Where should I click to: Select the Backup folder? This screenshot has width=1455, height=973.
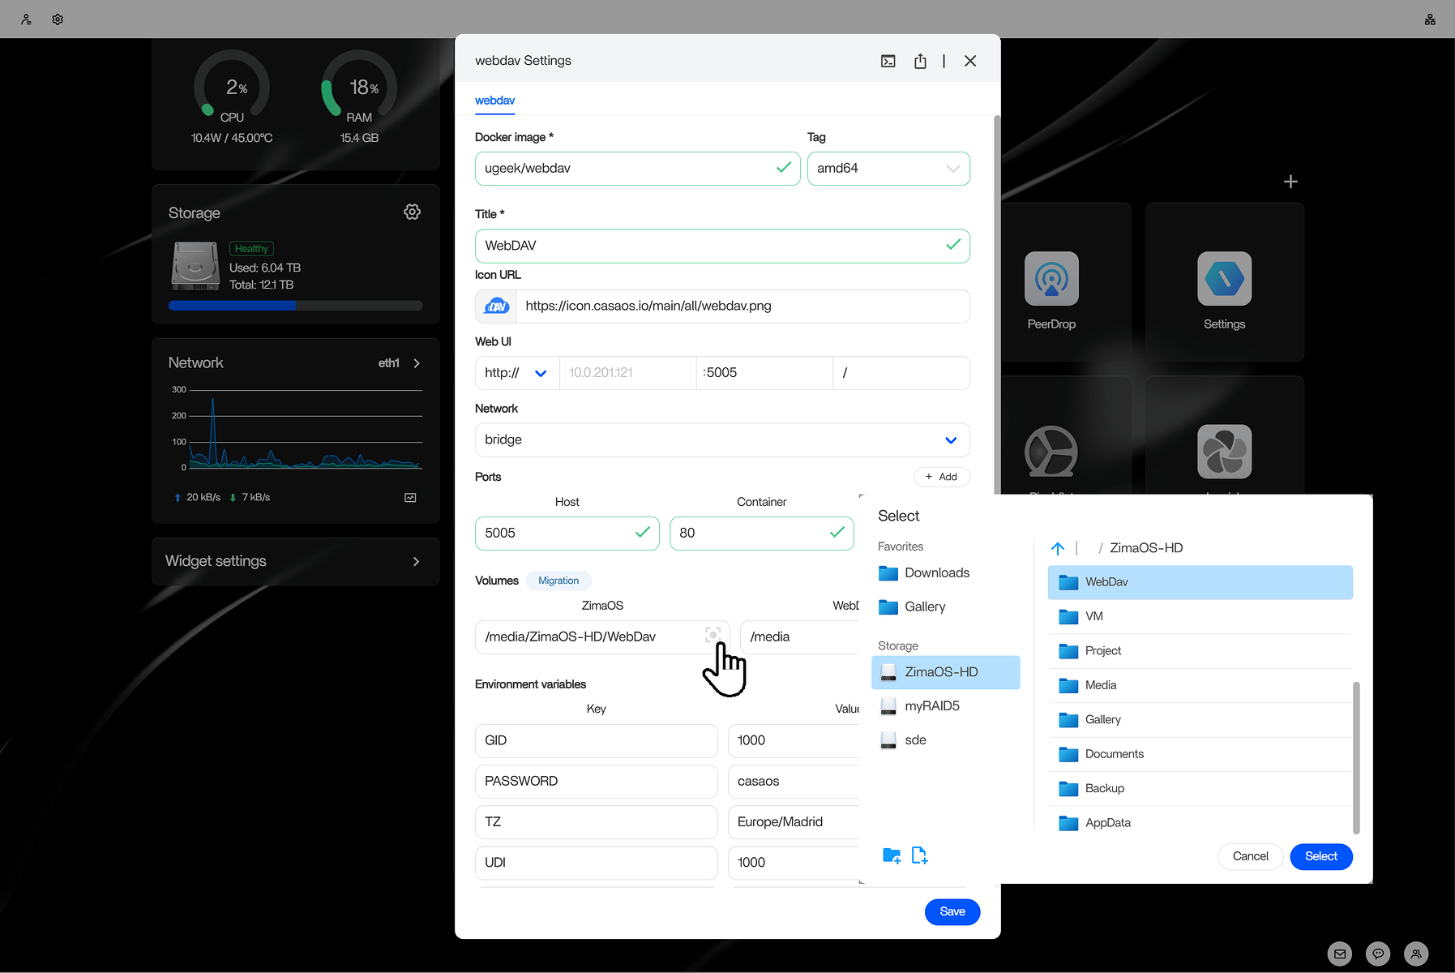(1200, 788)
